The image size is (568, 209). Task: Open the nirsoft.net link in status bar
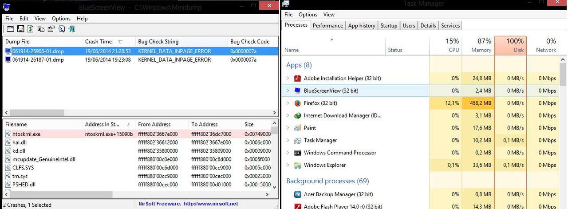(x=211, y=204)
